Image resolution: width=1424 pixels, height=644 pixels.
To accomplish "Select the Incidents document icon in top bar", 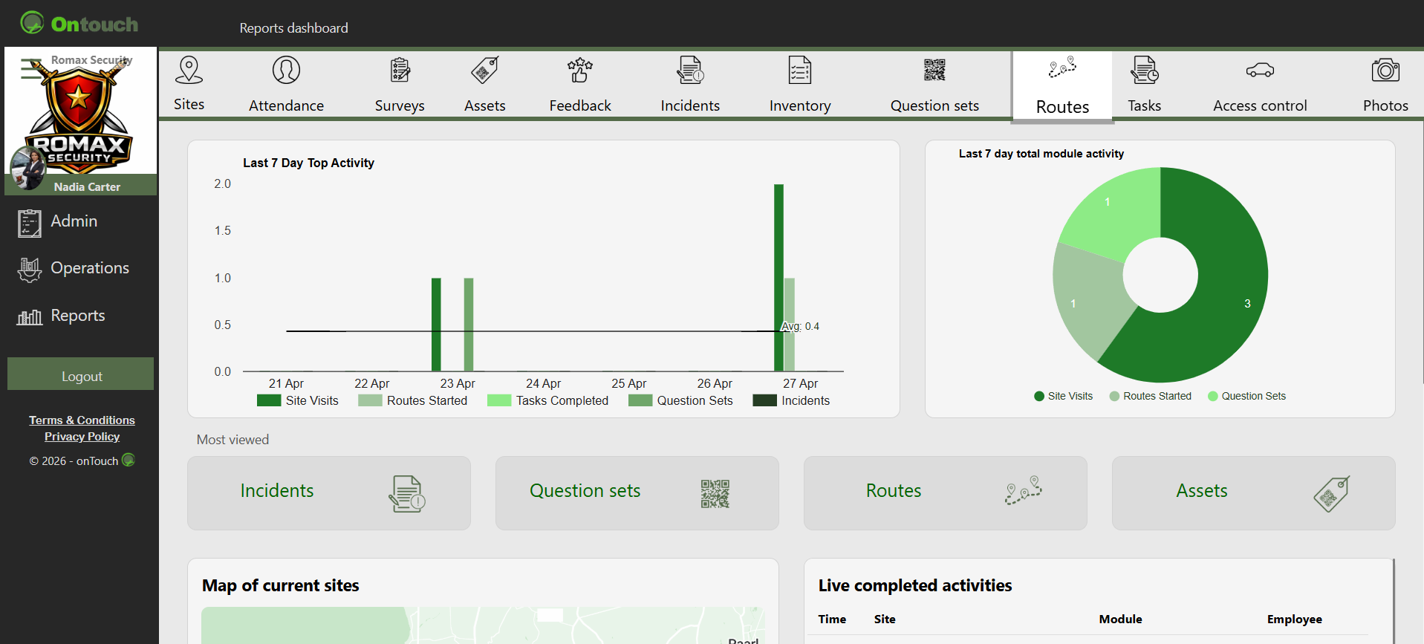I will 690,70.
